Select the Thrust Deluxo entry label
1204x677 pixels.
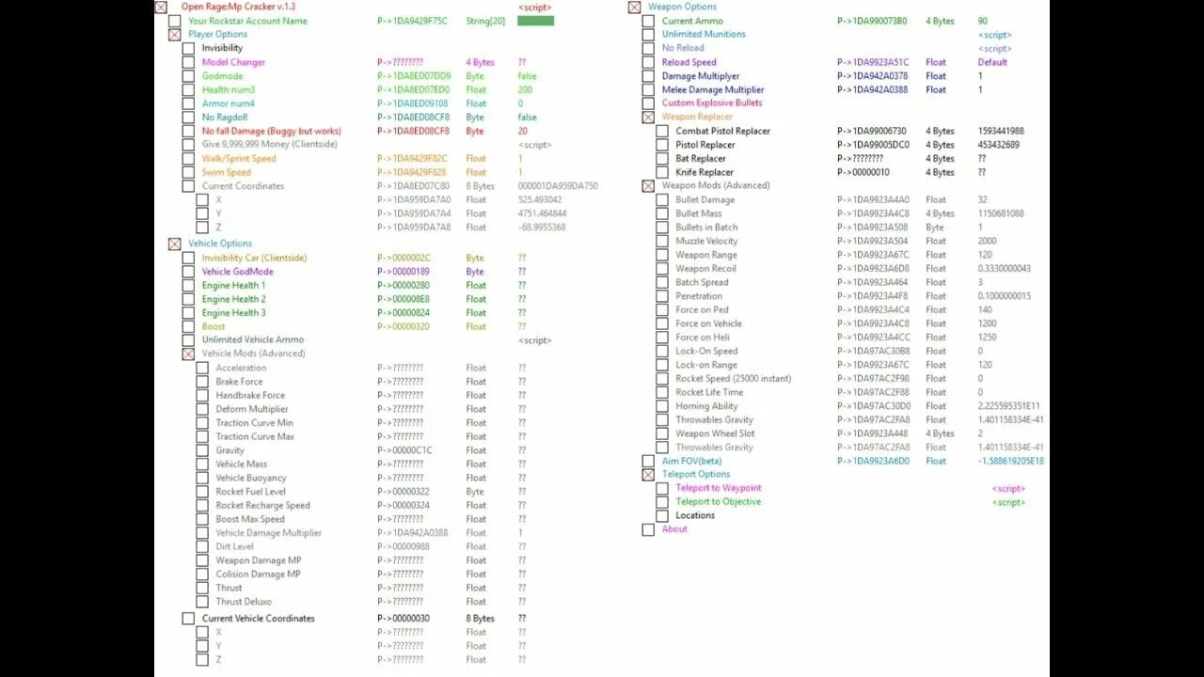point(244,602)
